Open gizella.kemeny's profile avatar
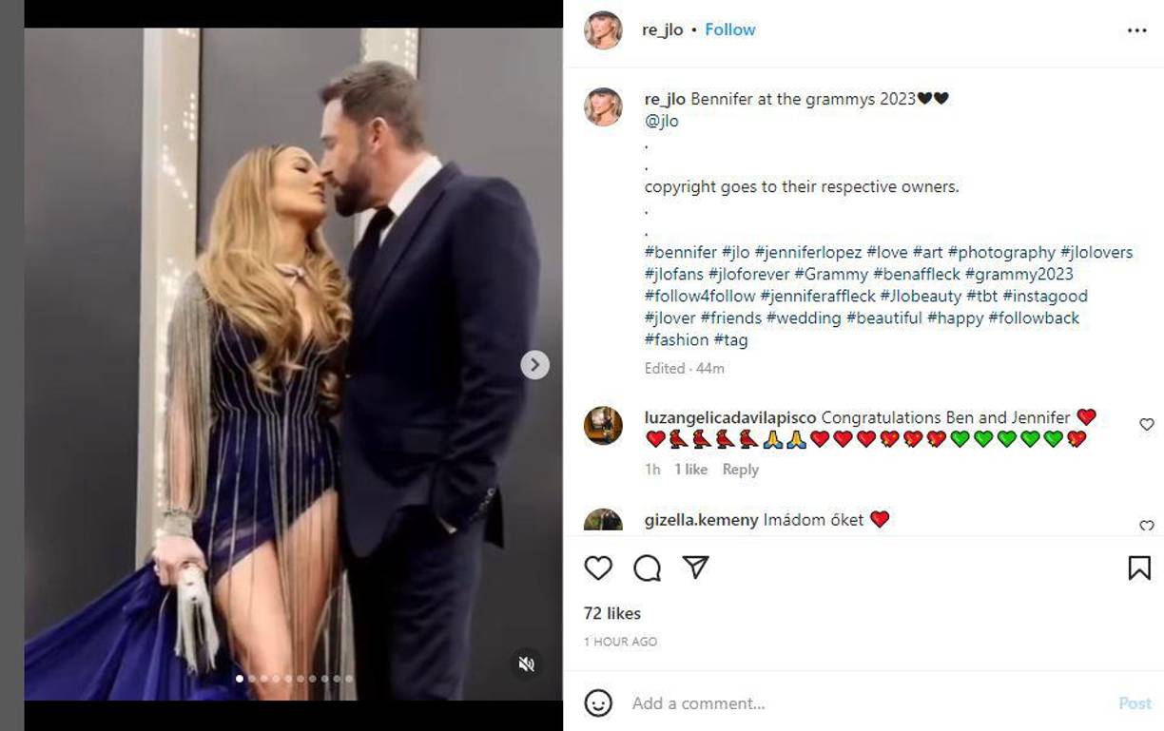 point(604,521)
